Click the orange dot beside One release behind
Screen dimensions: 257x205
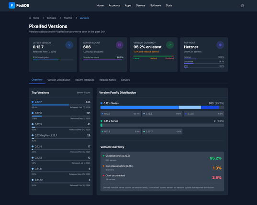point(103,166)
